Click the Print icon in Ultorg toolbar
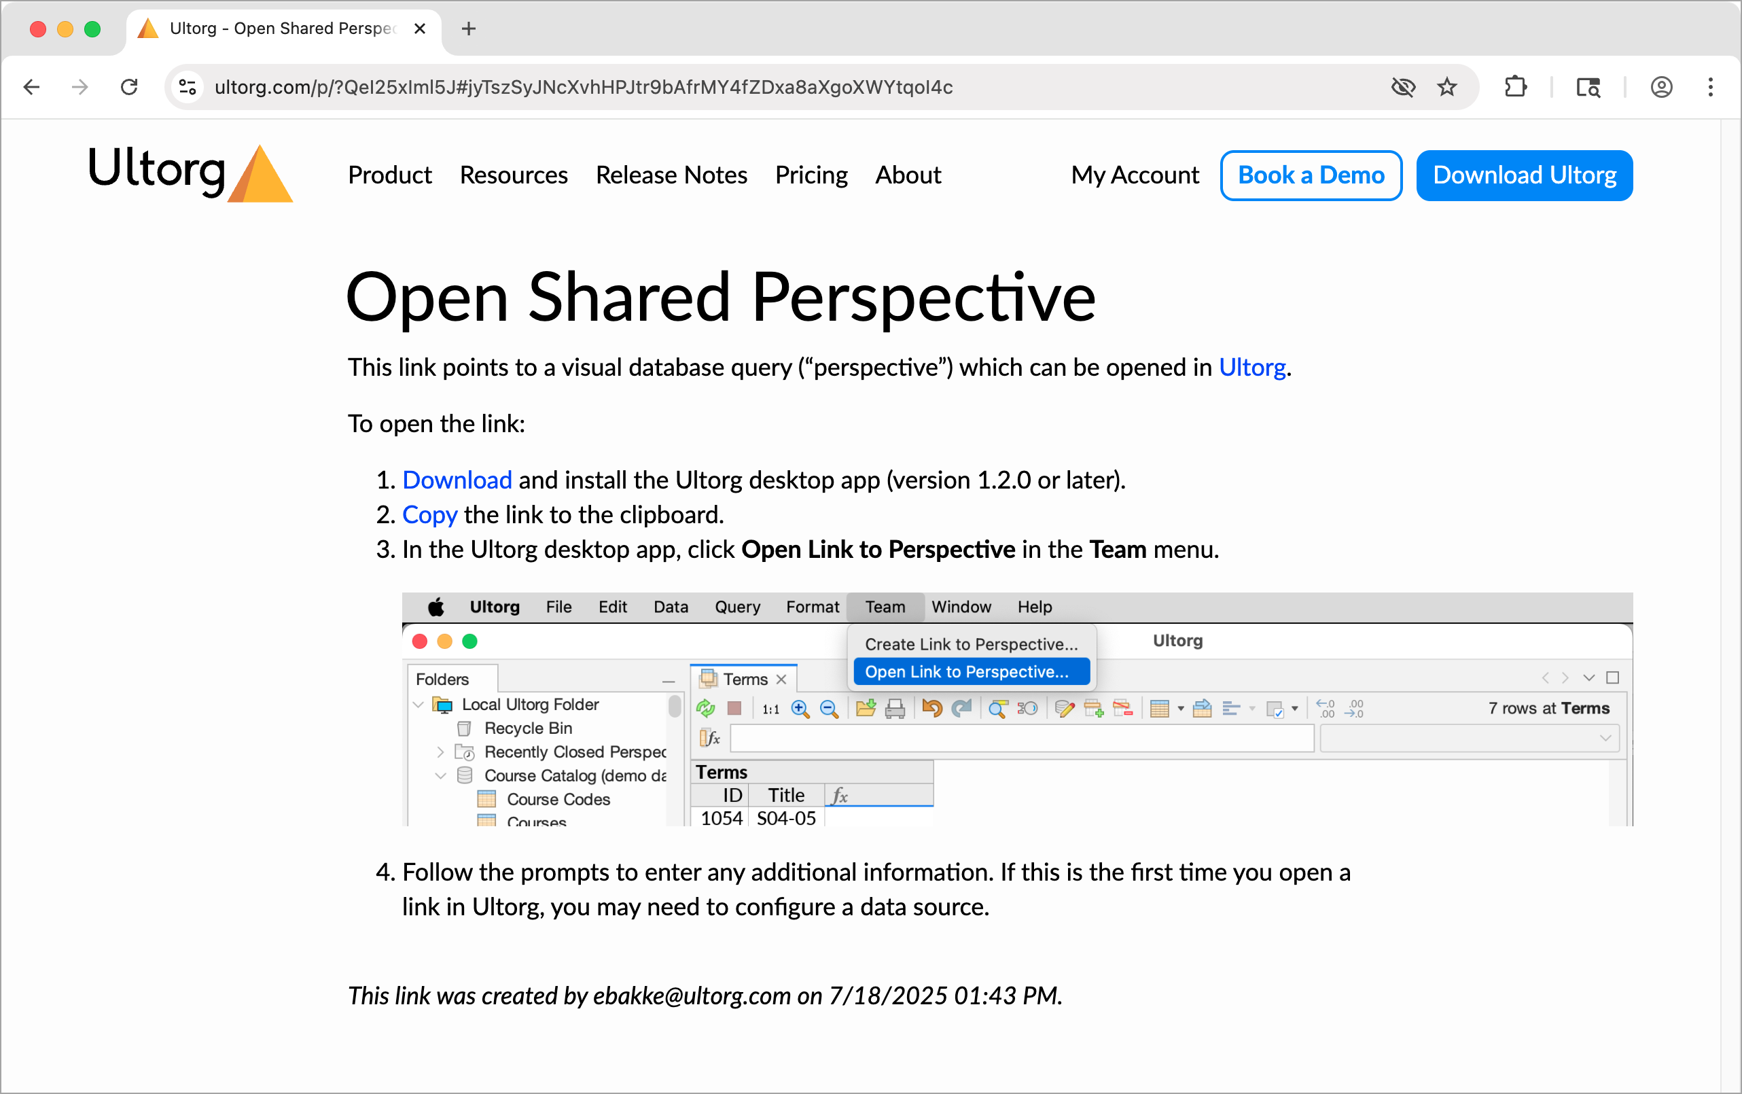Screen dimensions: 1742x1094 click(895, 708)
